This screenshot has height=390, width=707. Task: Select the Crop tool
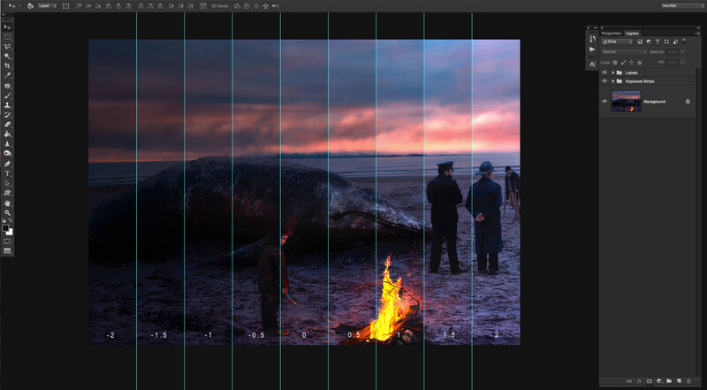(7, 66)
